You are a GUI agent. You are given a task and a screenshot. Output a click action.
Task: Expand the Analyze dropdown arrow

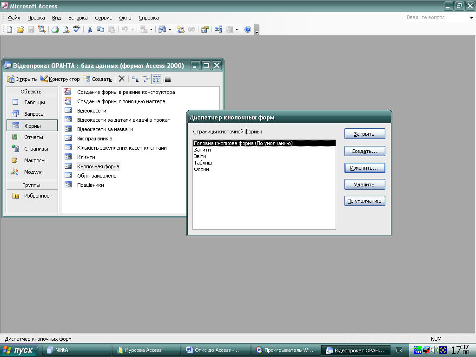[170, 30]
